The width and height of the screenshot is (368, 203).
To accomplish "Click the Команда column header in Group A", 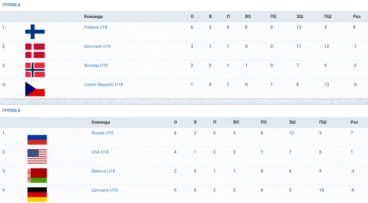I will pos(93,17).
